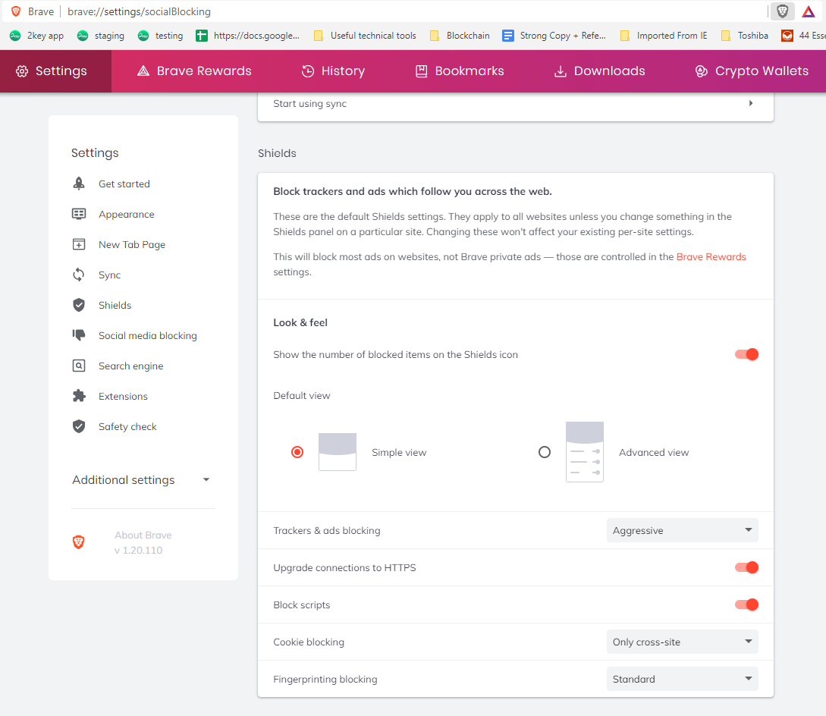Click the rocket icon for Get started
The width and height of the screenshot is (826, 716).
[x=78, y=184]
